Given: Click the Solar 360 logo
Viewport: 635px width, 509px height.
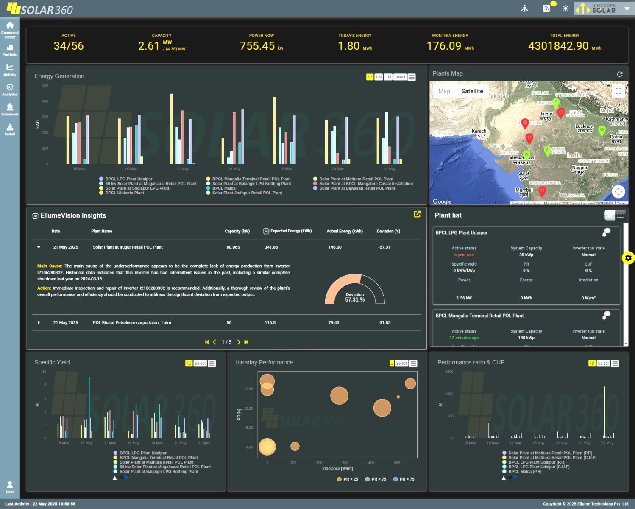Looking at the screenshot, I should [40, 9].
